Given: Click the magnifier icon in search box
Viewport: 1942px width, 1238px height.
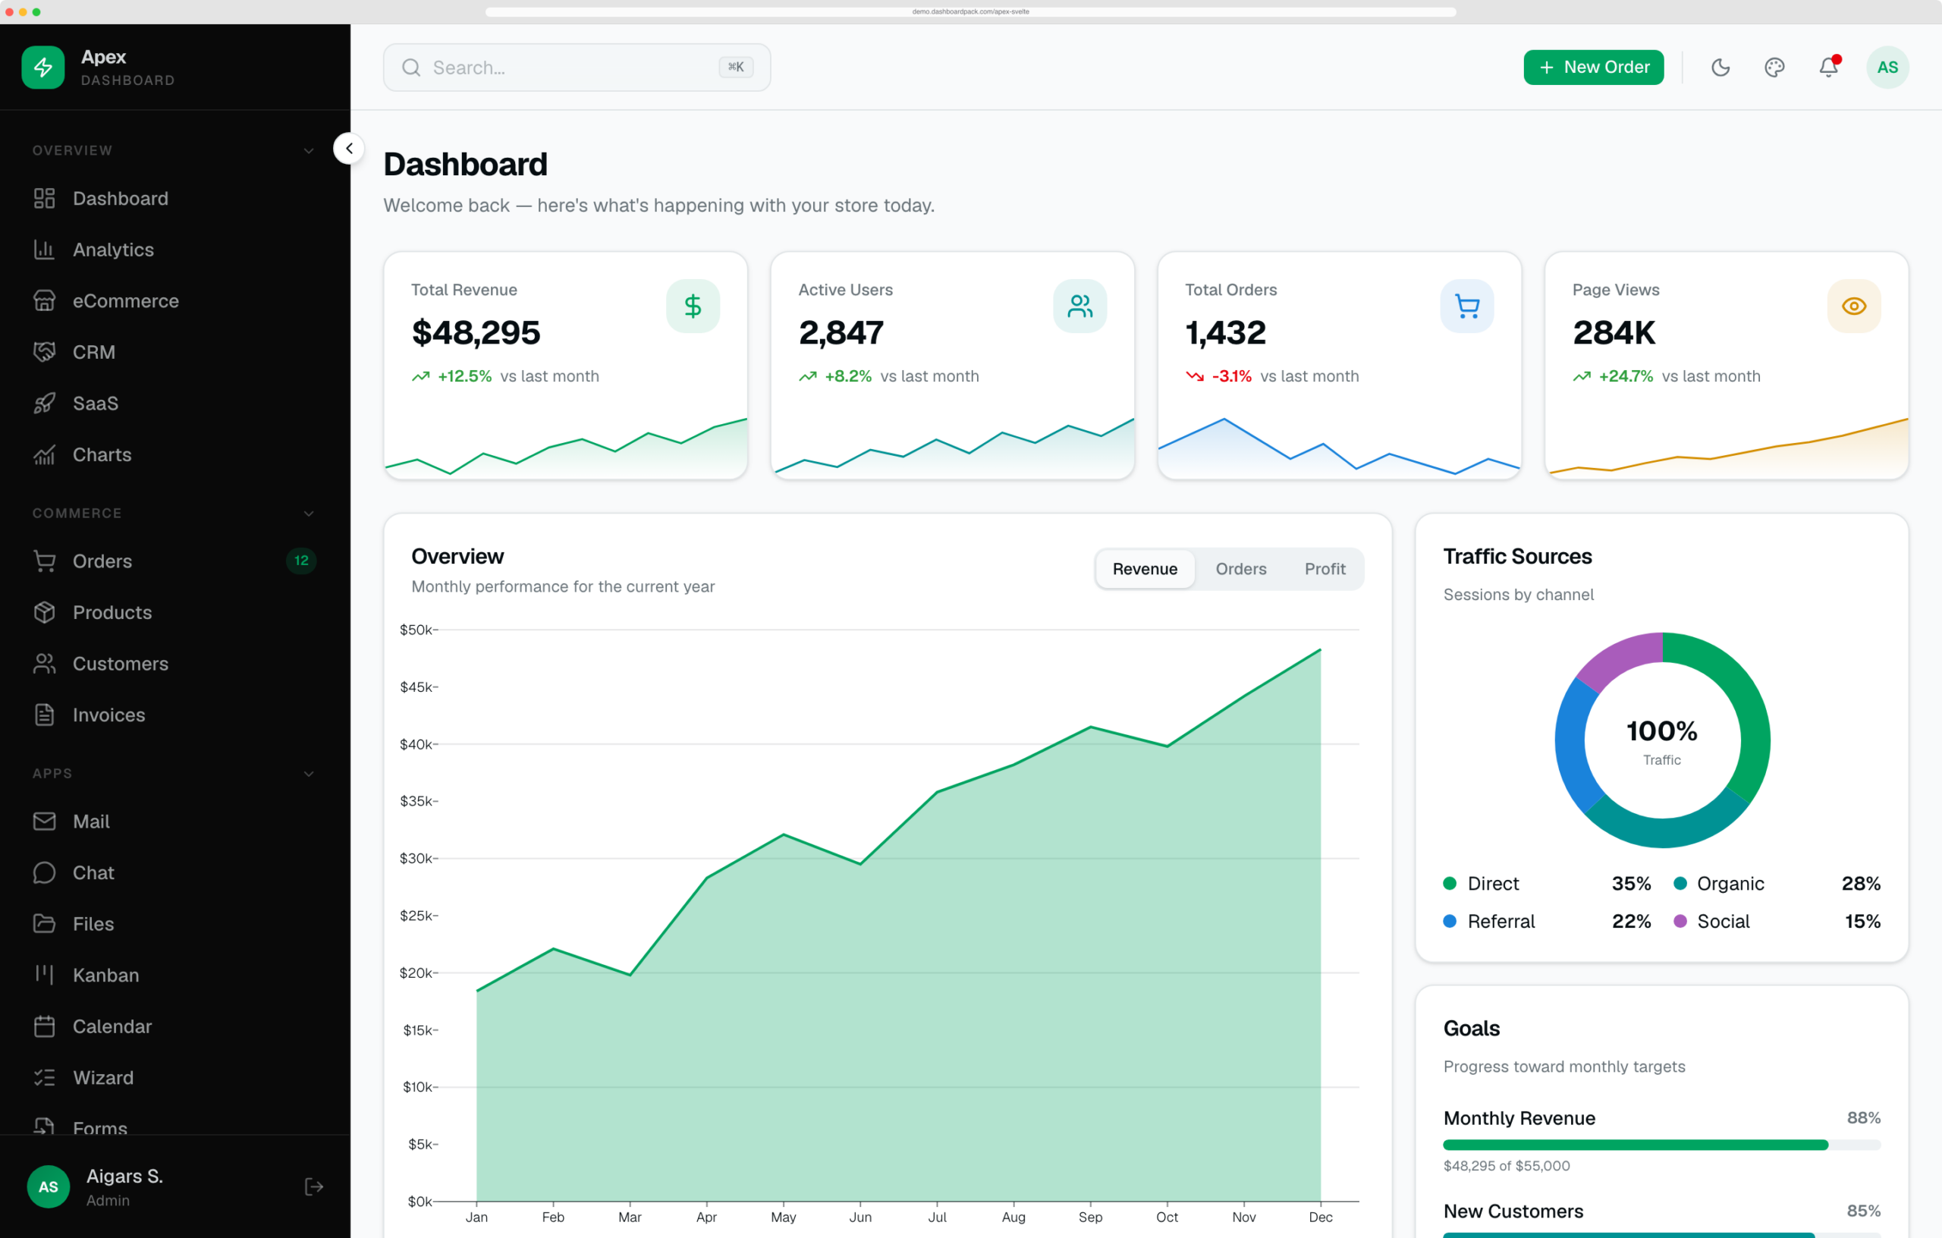Looking at the screenshot, I should (411, 68).
